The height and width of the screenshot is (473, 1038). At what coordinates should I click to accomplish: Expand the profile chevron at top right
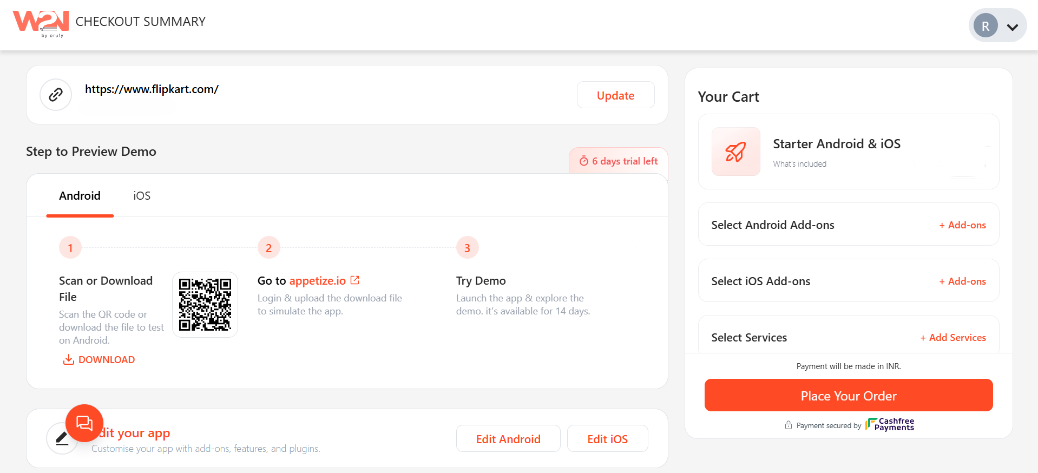1013,26
